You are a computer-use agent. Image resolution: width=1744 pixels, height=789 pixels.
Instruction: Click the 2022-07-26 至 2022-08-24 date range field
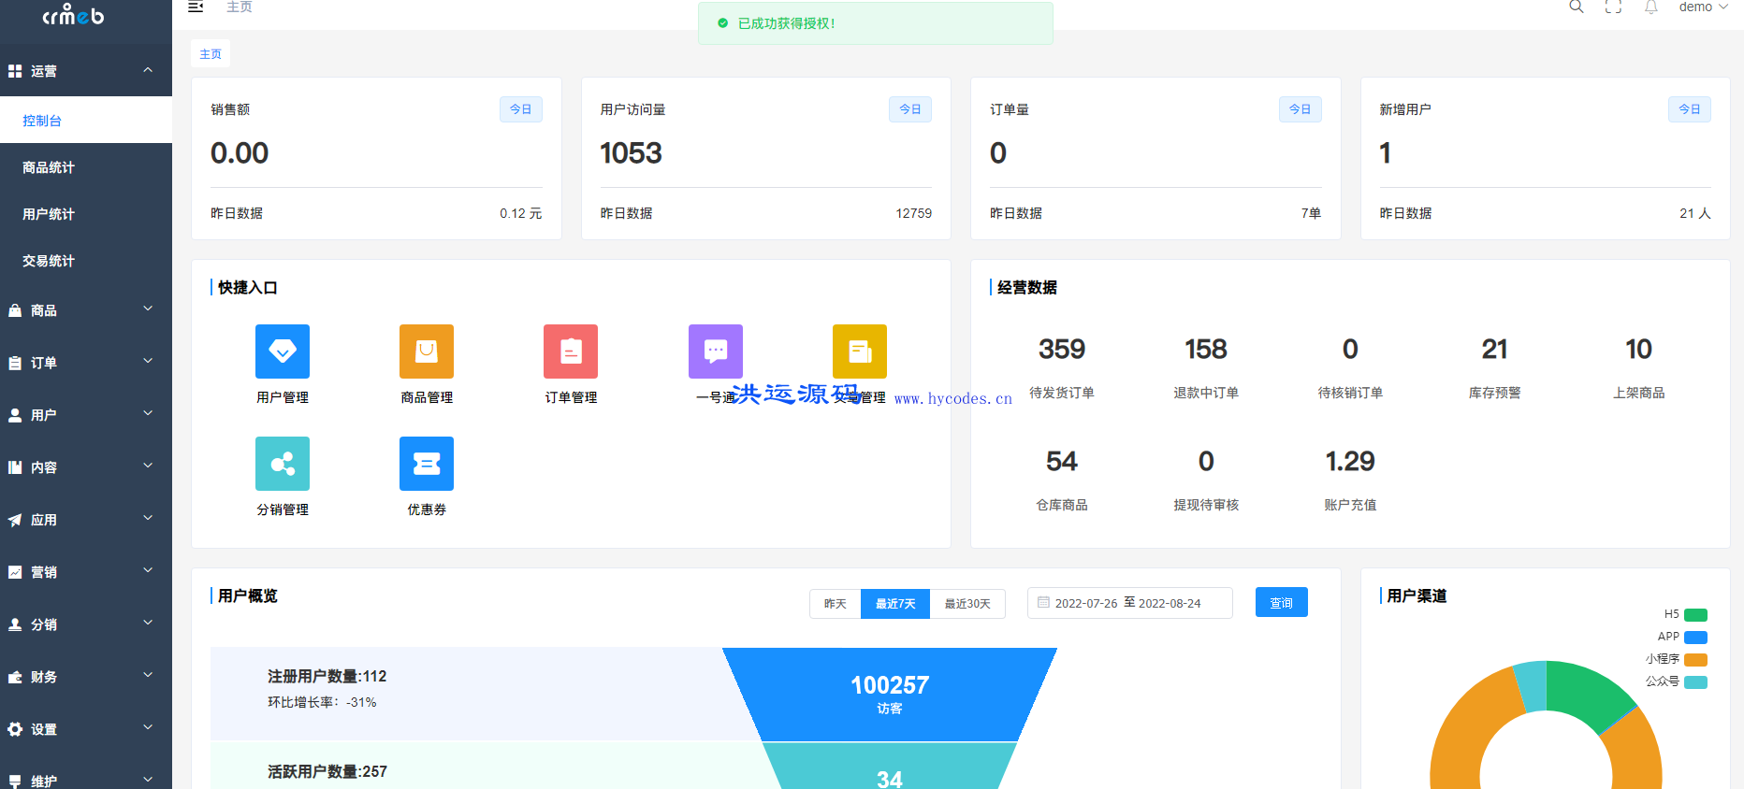tap(1130, 603)
